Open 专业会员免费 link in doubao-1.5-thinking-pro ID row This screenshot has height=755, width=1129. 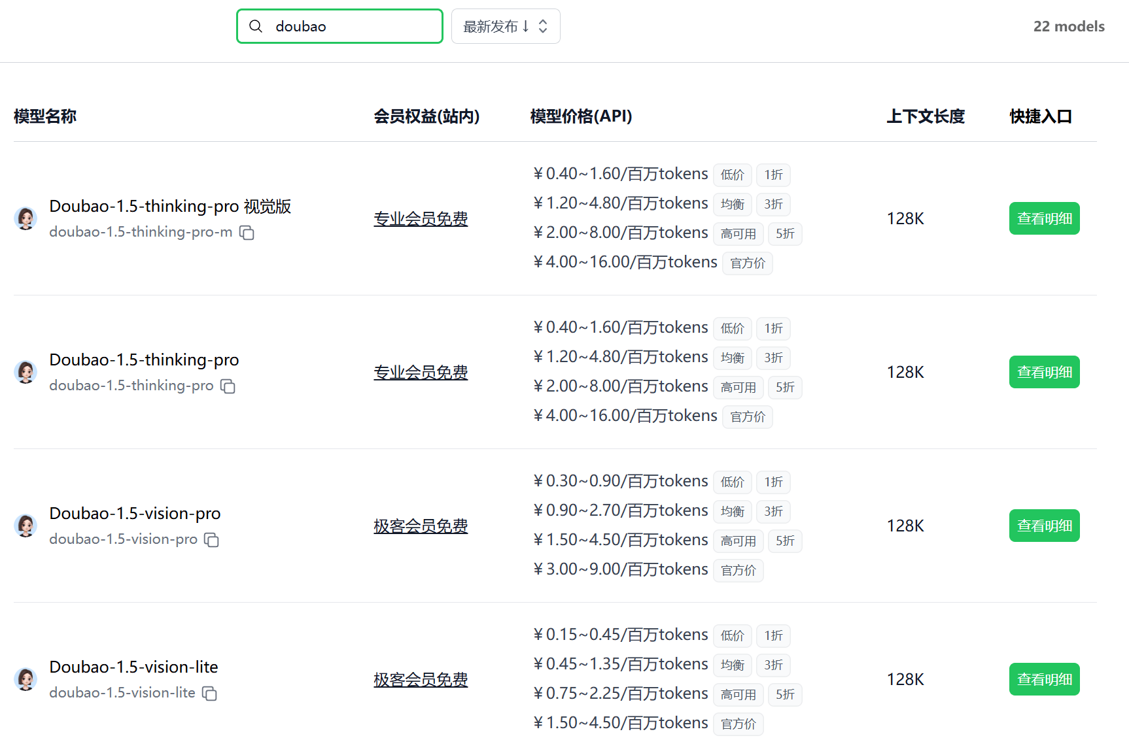coord(421,373)
